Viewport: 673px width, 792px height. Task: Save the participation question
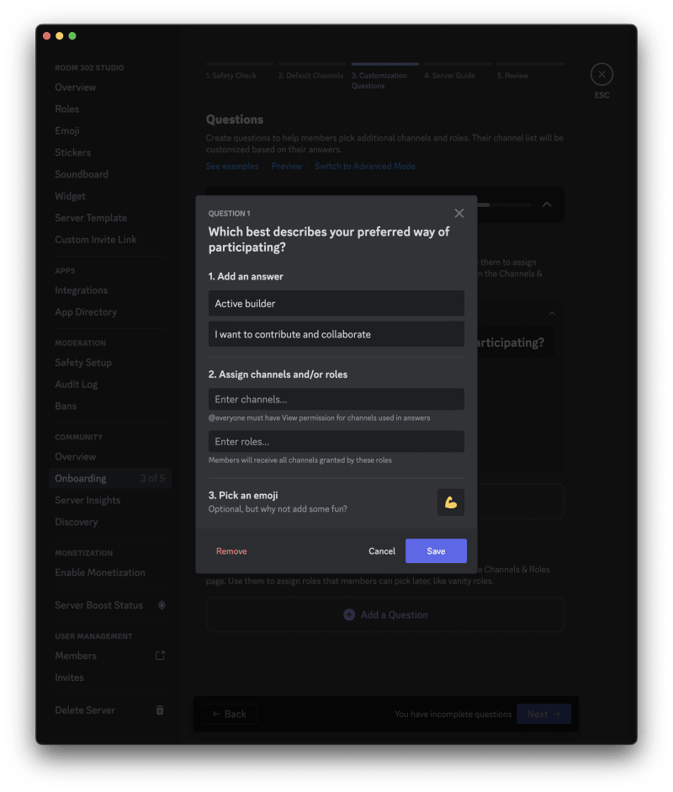436,551
